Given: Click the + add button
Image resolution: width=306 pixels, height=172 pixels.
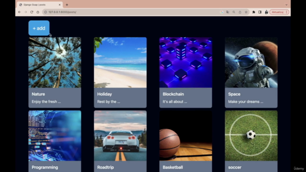Looking at the screenshot, I should [x=39, y=28].
